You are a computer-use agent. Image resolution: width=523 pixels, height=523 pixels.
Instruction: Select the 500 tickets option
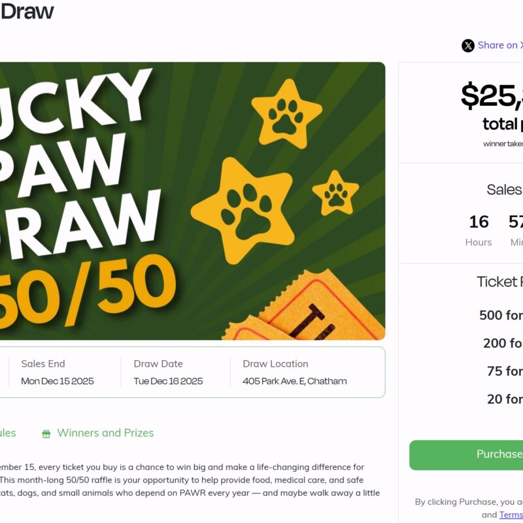(x=501, y=315)
